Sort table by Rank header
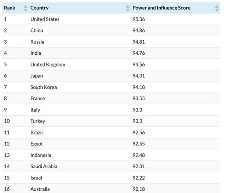 point(10,8)
